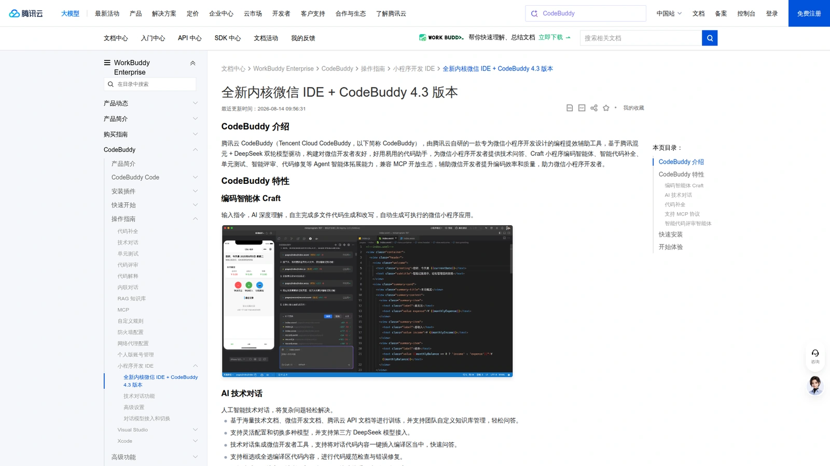This screenshot has width=830, height=466.
Task: Open the 产品 top menu
Action: [135, 13]
